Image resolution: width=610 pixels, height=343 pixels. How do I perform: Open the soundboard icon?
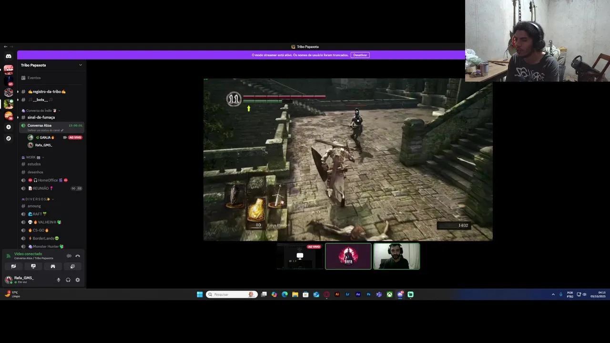(72, 266)
